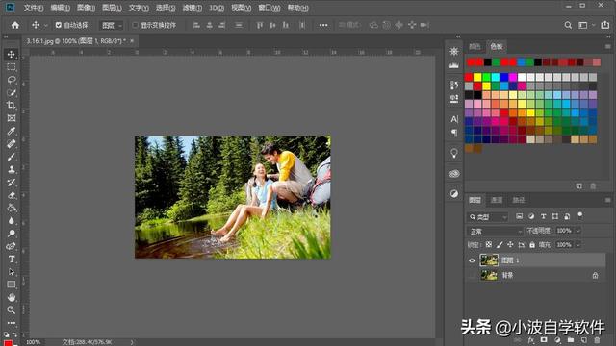Show the 背景 layer visibility box
This screenshot has height=346, width=616.
pyautogui.click(x=472, y=276)
